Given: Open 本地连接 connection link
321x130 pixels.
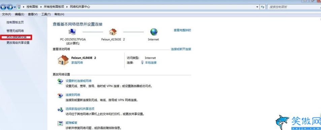Looking at the screenshot, I should coord(151,63).
